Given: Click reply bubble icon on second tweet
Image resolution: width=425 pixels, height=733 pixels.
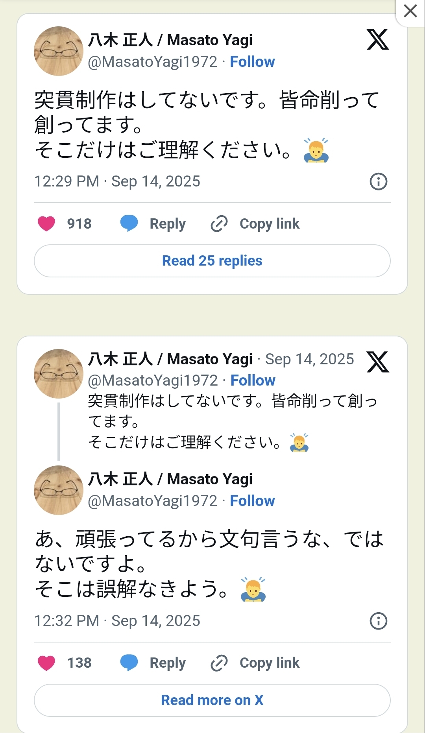Looking at the screenshot, I should tap(129, 663).
